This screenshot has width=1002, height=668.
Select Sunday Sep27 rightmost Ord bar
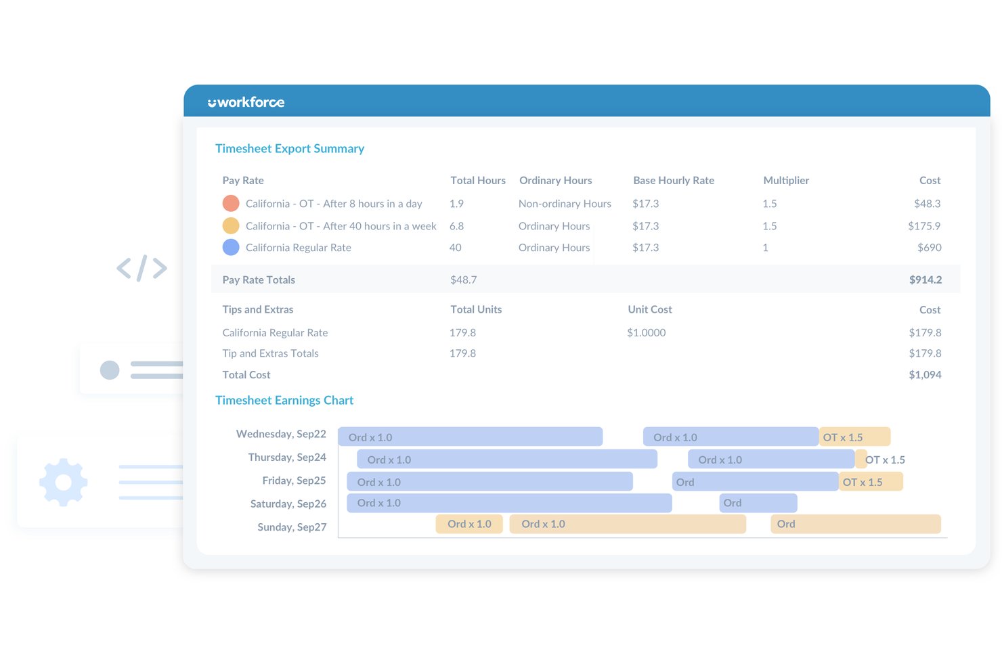coord(856,524)
